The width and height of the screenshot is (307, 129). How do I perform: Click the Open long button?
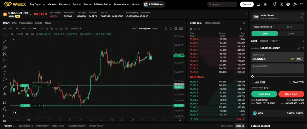(x=264, y=94)
